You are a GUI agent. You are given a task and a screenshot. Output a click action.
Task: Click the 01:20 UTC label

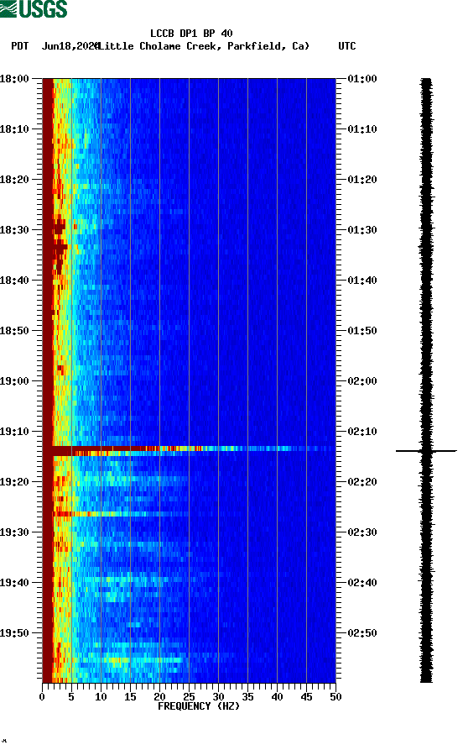point(362,180)
